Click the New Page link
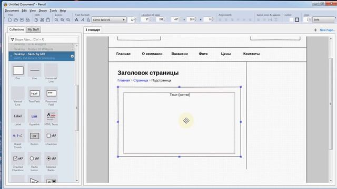The height and width of the screenshot is (189, 337). (x=327, y=30)
